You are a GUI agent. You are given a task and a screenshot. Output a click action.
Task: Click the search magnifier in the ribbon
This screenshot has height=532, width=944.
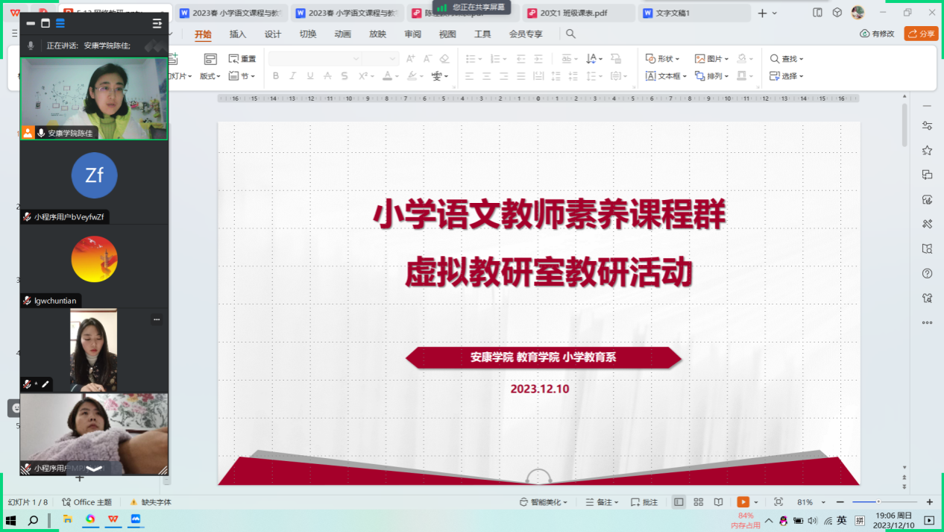tap(570, 34)
